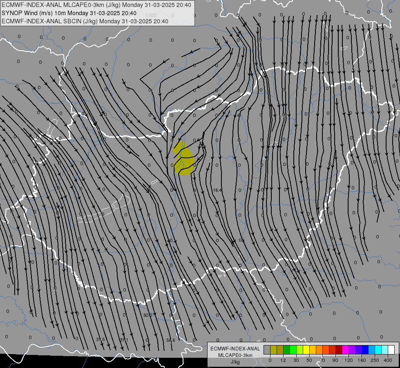The width and height of the screenshot is (400, 368).
Task: Click the legend tick label 12
Action: pos(283,360)
